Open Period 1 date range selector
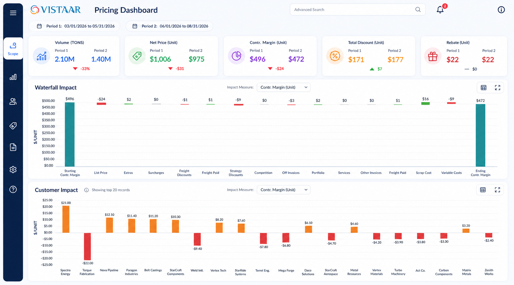This screenshot has width=514, height=285. (x=74, y=26)
